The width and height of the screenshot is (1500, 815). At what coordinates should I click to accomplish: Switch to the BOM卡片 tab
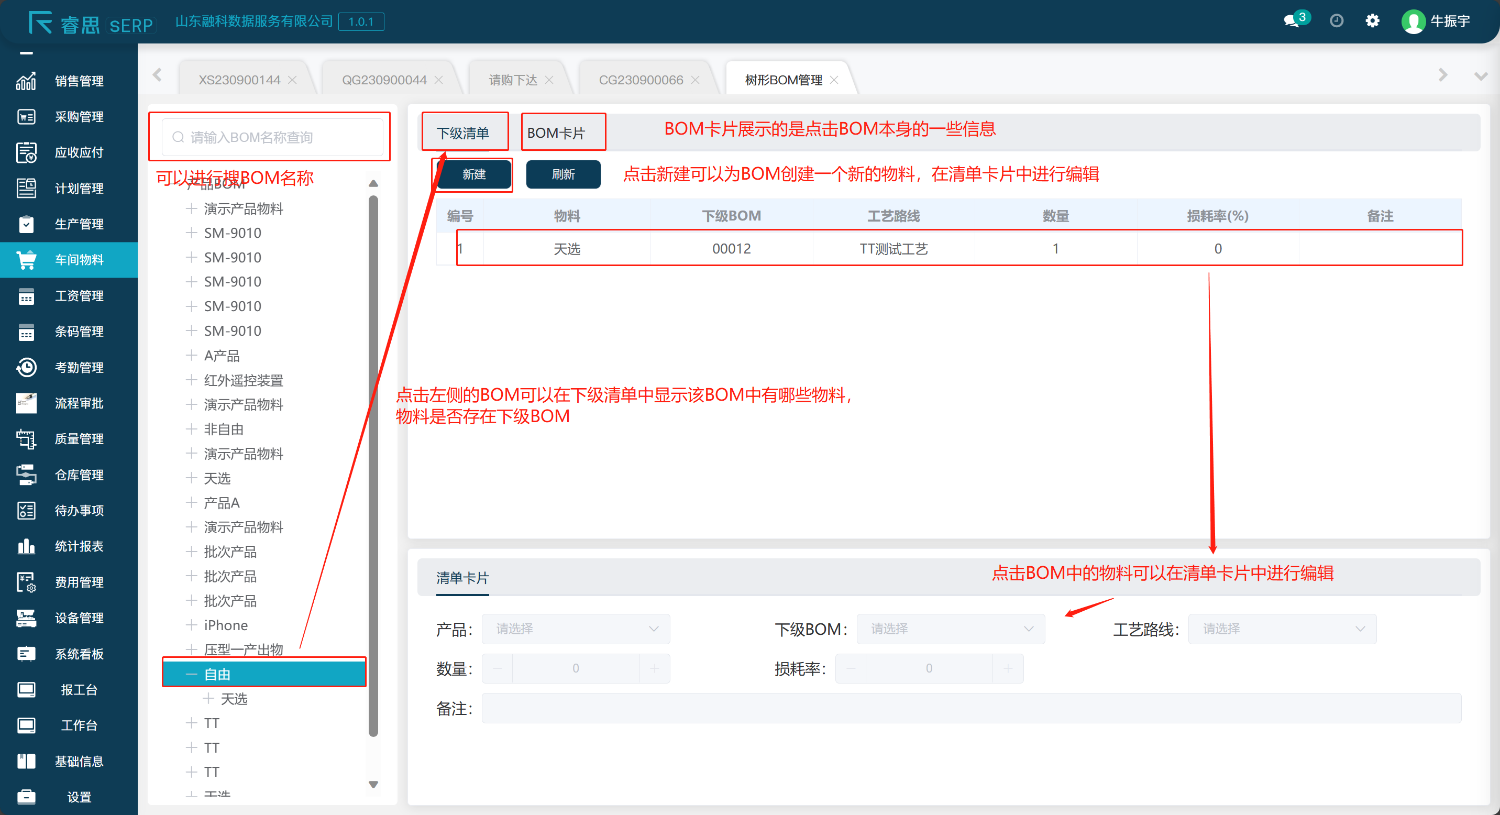pyautogui.click(x=556, y=134)
